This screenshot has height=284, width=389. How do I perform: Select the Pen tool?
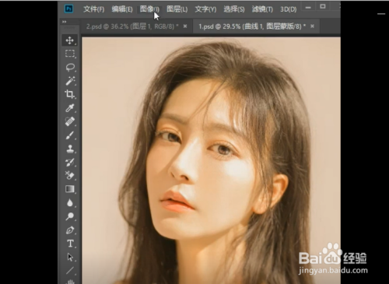[x=70, y=230]
